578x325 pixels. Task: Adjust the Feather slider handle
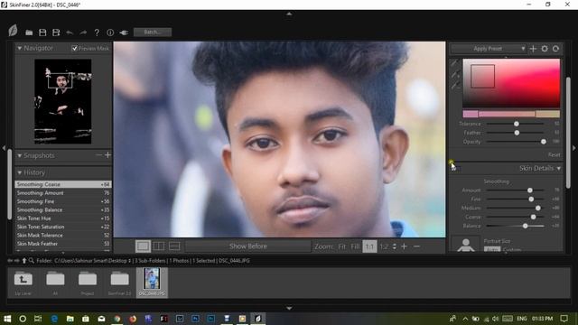[x=517, y=133]
